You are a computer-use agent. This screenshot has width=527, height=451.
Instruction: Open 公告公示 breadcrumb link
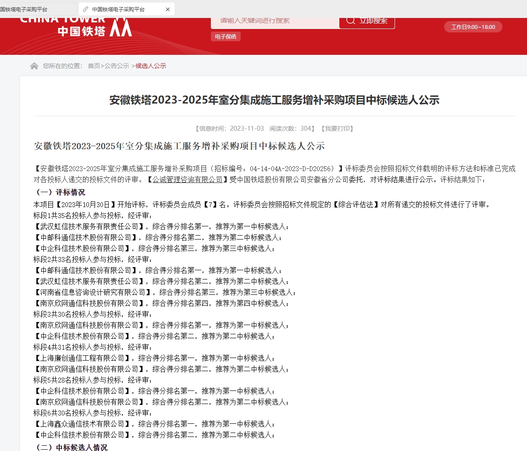[117, 66]
